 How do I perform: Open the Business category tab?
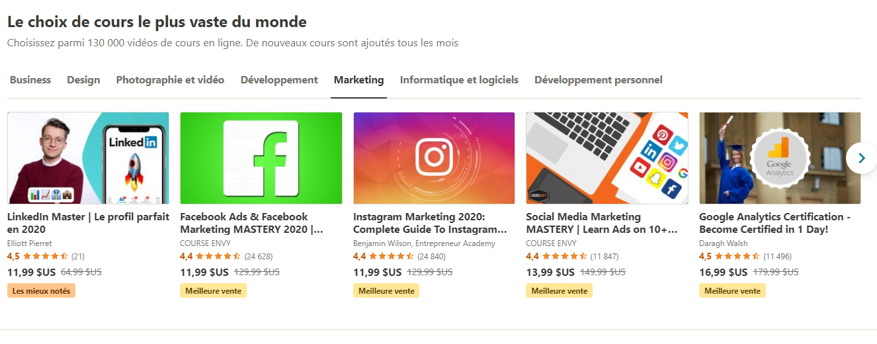tap(30, 80)
